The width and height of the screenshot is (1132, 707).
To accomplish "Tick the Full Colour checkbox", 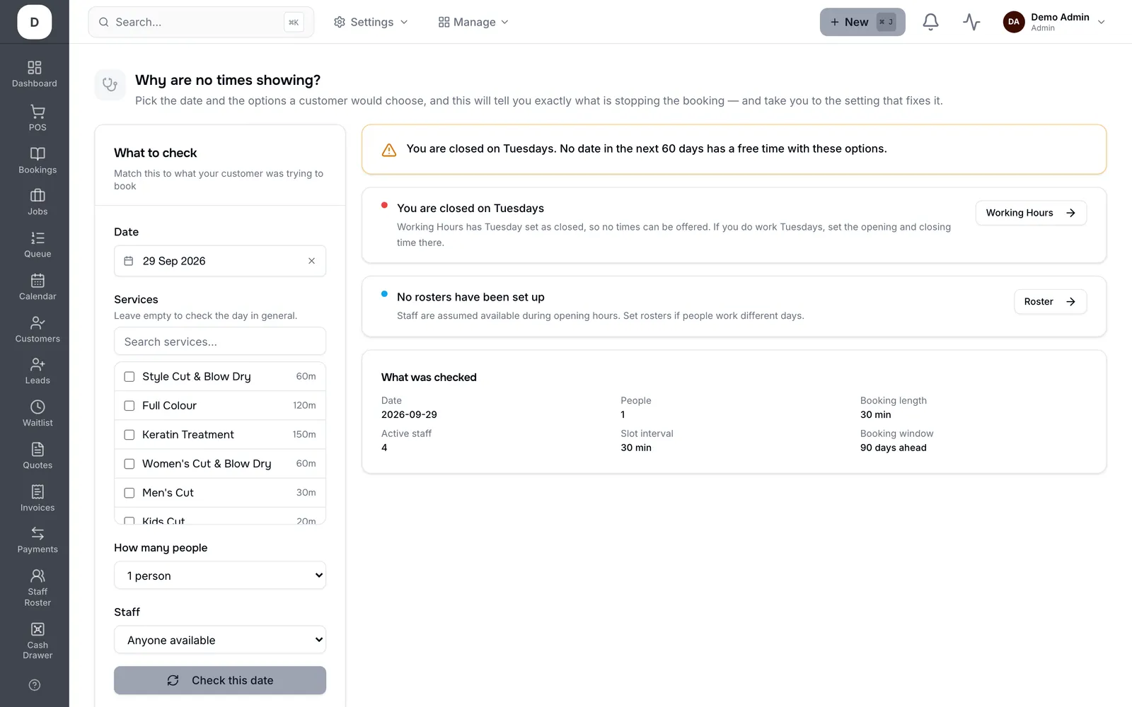I will coord(129,406).
